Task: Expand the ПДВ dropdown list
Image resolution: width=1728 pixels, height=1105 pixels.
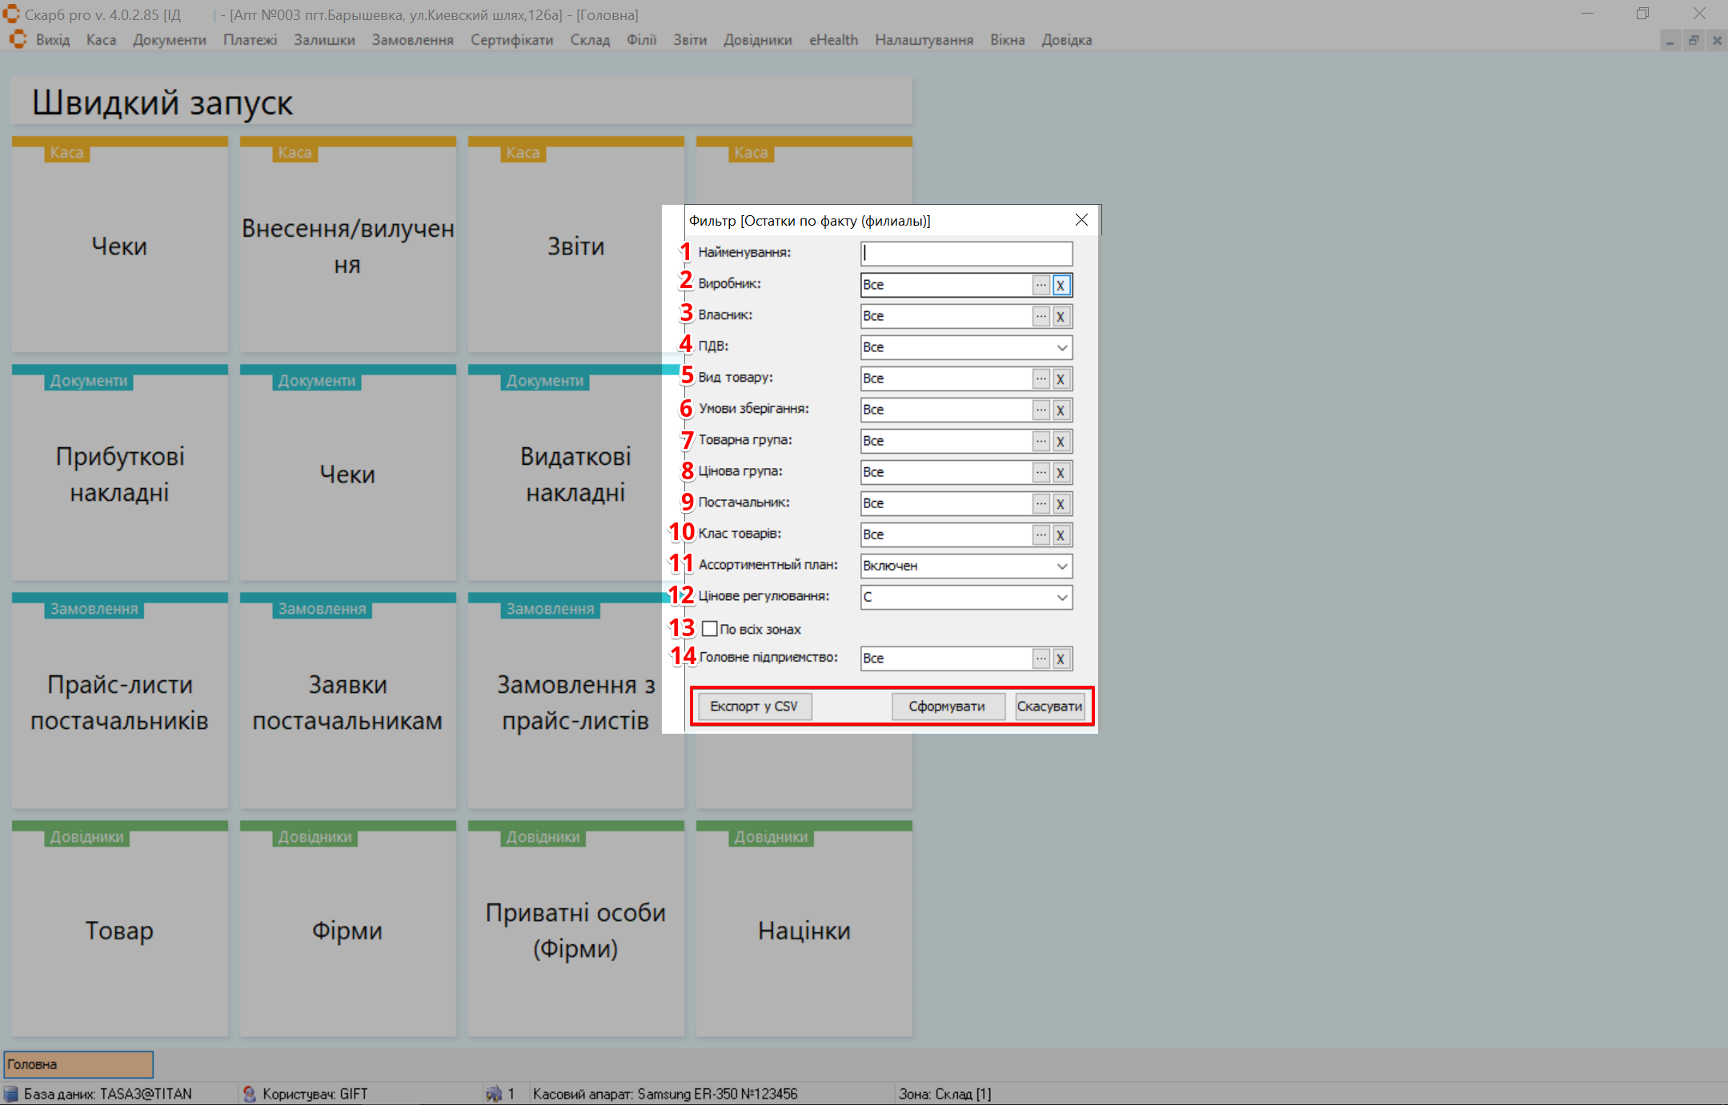Action: pyautogui.click(x=1061, y=347)
